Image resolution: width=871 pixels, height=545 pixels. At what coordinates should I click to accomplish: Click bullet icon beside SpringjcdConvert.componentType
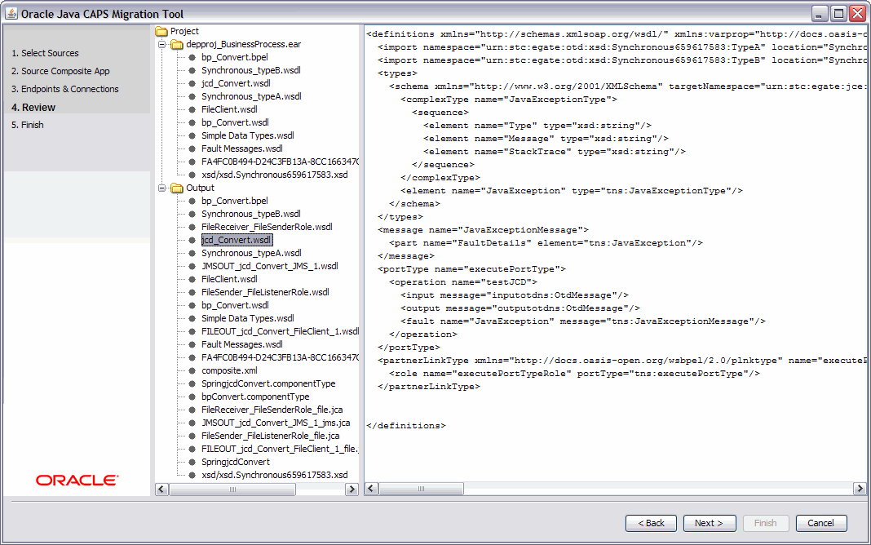click(x=192, y=384)
